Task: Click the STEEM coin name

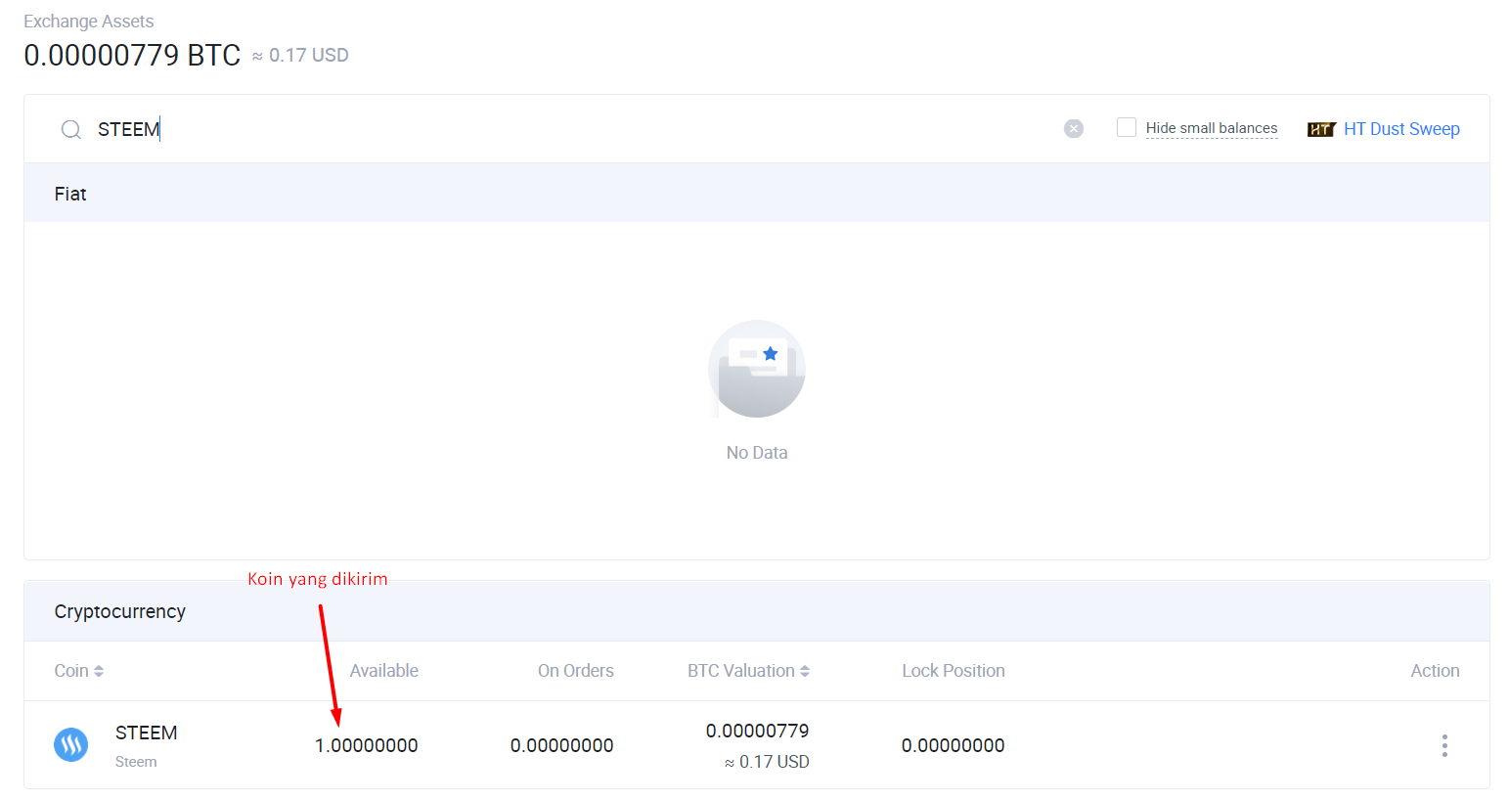Action: pos(147,733)
